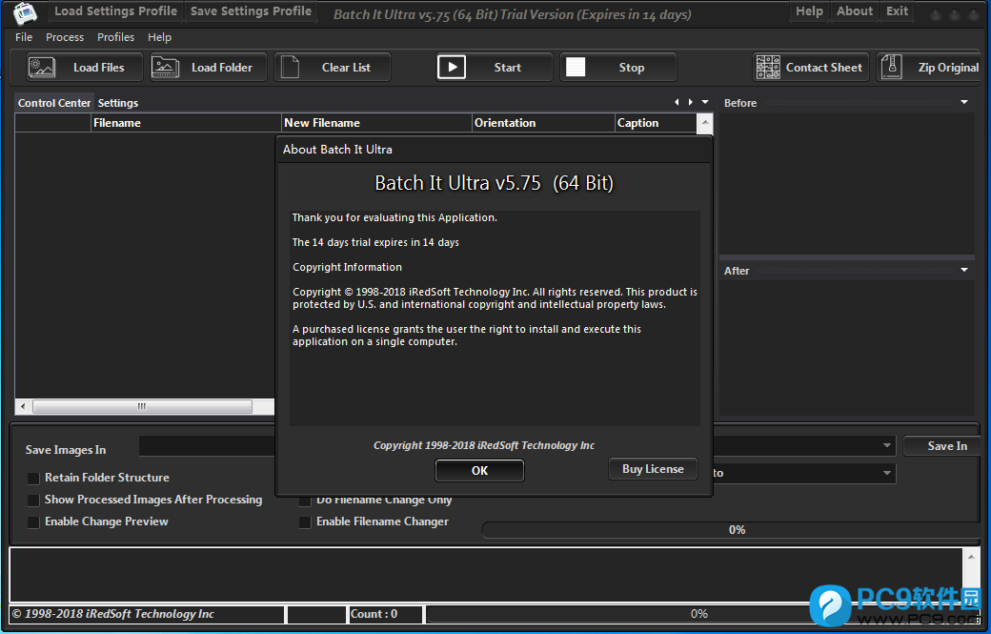
Task: Open the Profiles menu
Action: coord(115,37)
